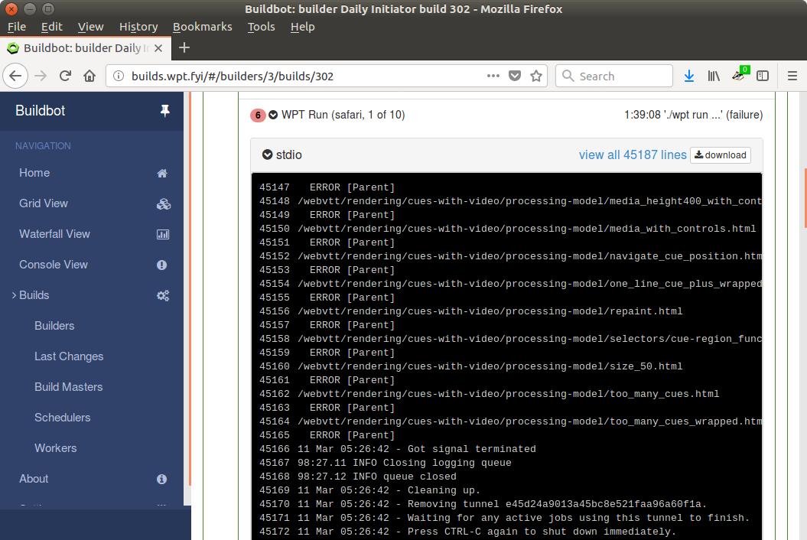Click the Waterfall View chart icon
The height and width of the screenshot is (540, 807).
point(162,234)
